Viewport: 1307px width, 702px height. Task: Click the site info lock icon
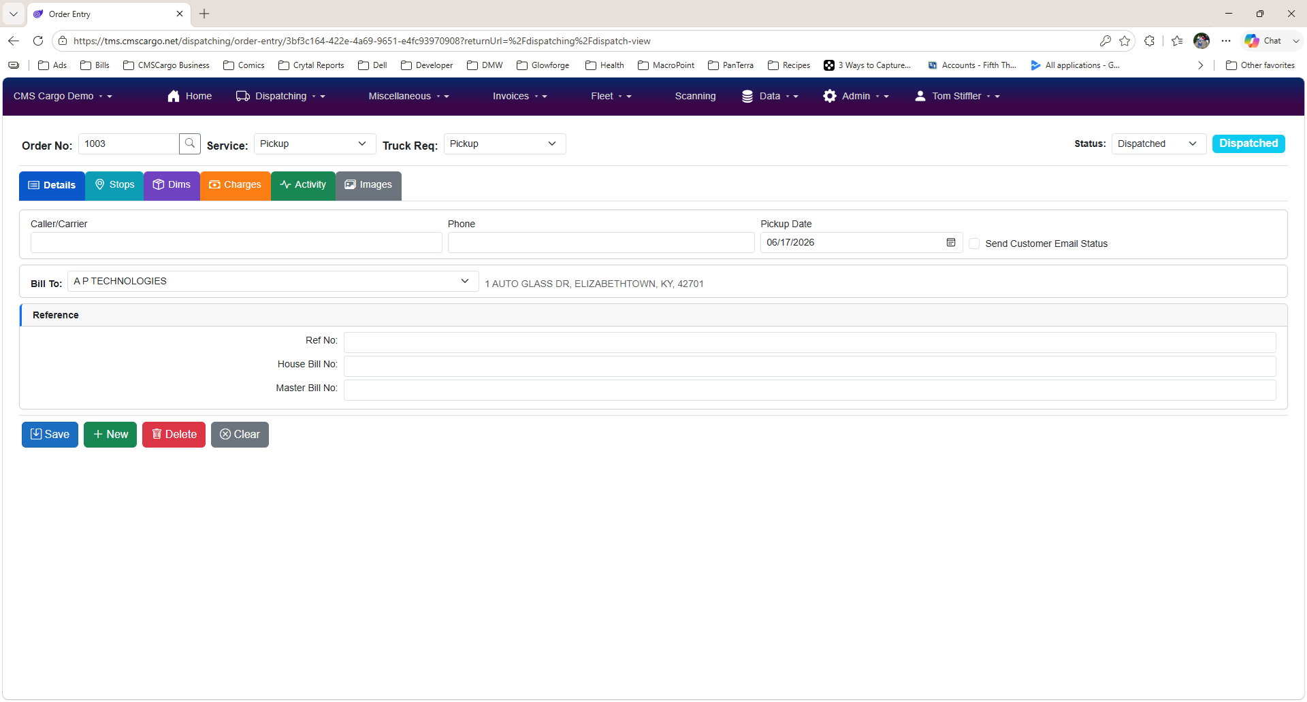63,41
